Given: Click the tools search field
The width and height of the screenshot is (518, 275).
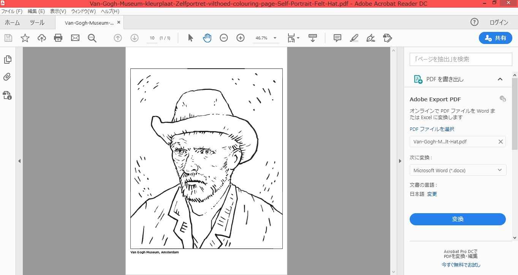Looking at the screenshot, I should click(461, 59).
